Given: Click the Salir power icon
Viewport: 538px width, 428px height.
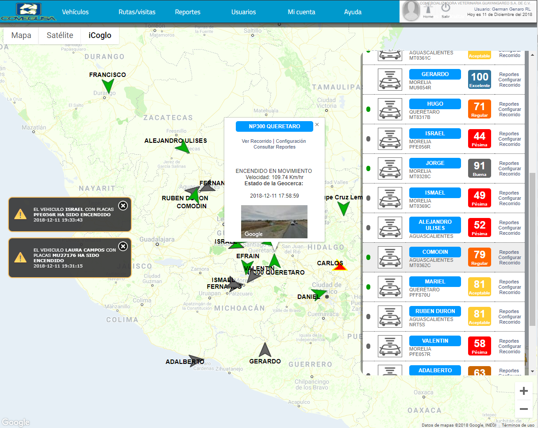Looking at the screenshot, I should coord(446,8).
